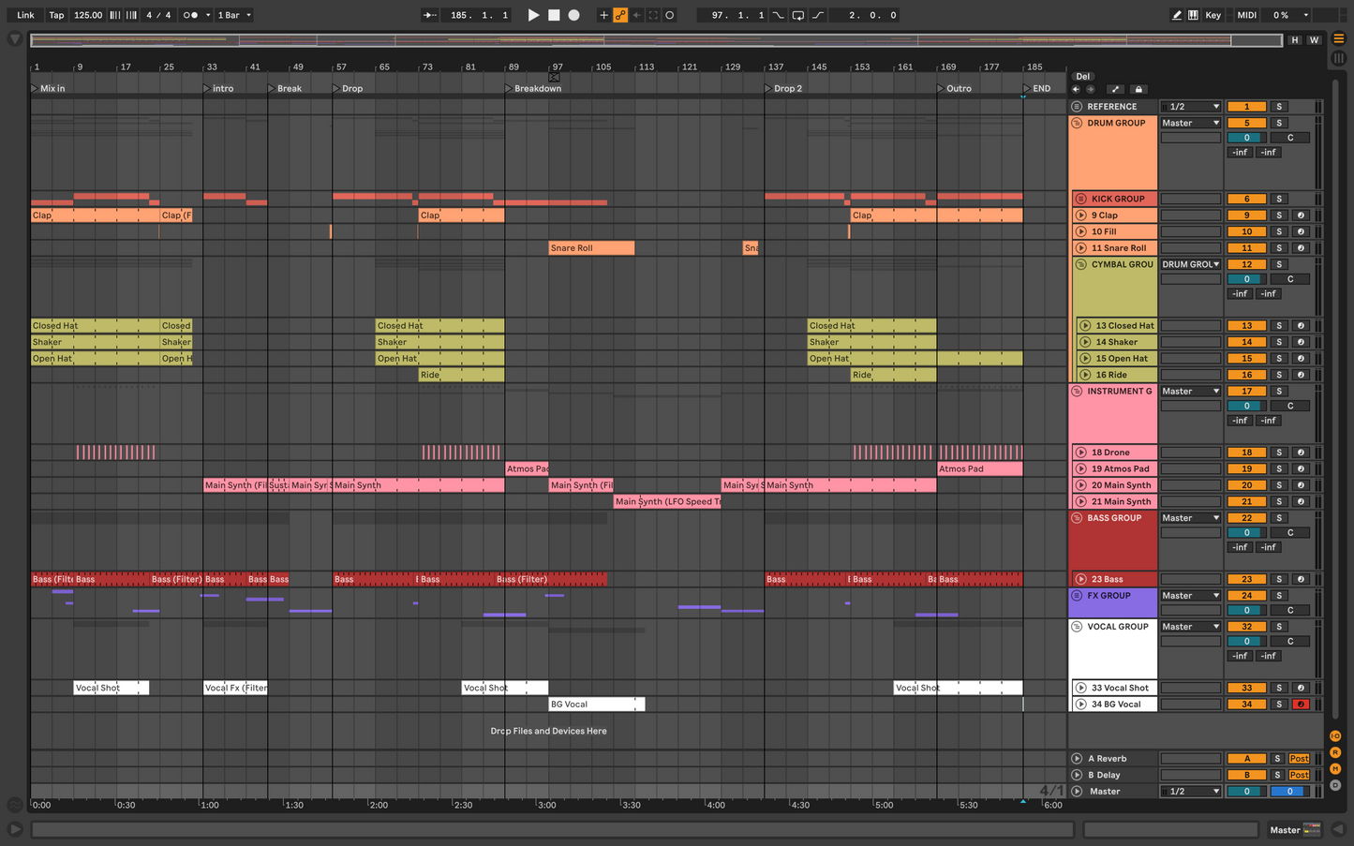Click the Lock Envelopes padlock icon
Screen dimensions: 1354x846
click(1138, 89)
